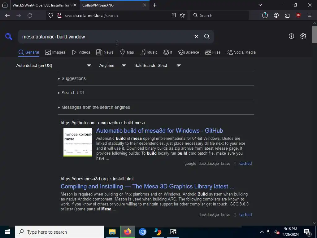Image resolution: width=317 pixels, height=238 pixels.
Task: Switch to Music category
Action: click(x=149, y=52)
